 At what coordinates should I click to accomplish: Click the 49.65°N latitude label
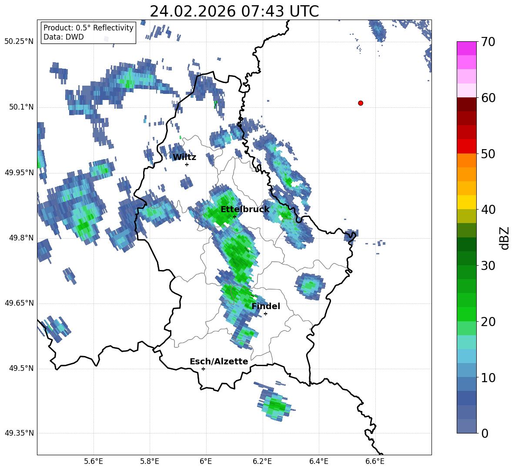19,303
